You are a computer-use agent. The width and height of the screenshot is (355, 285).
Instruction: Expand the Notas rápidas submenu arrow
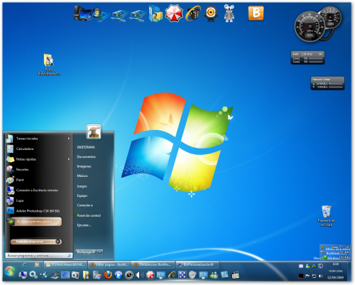(x=69, y=159)
